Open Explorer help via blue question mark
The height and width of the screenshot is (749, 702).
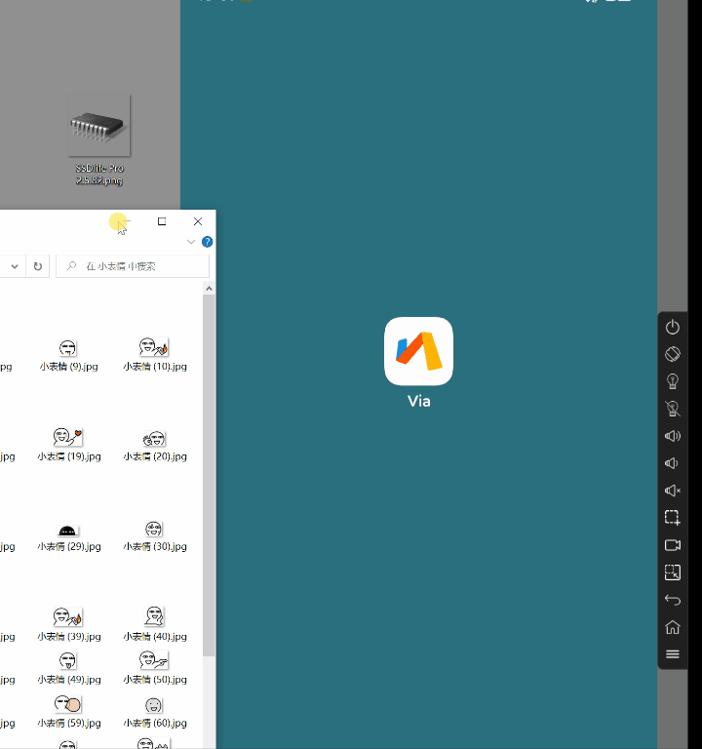point(207,242)
